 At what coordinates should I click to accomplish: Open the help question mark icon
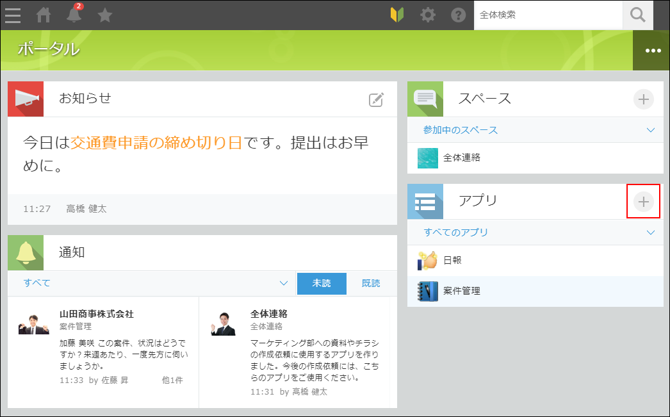[x=458, y=15]
